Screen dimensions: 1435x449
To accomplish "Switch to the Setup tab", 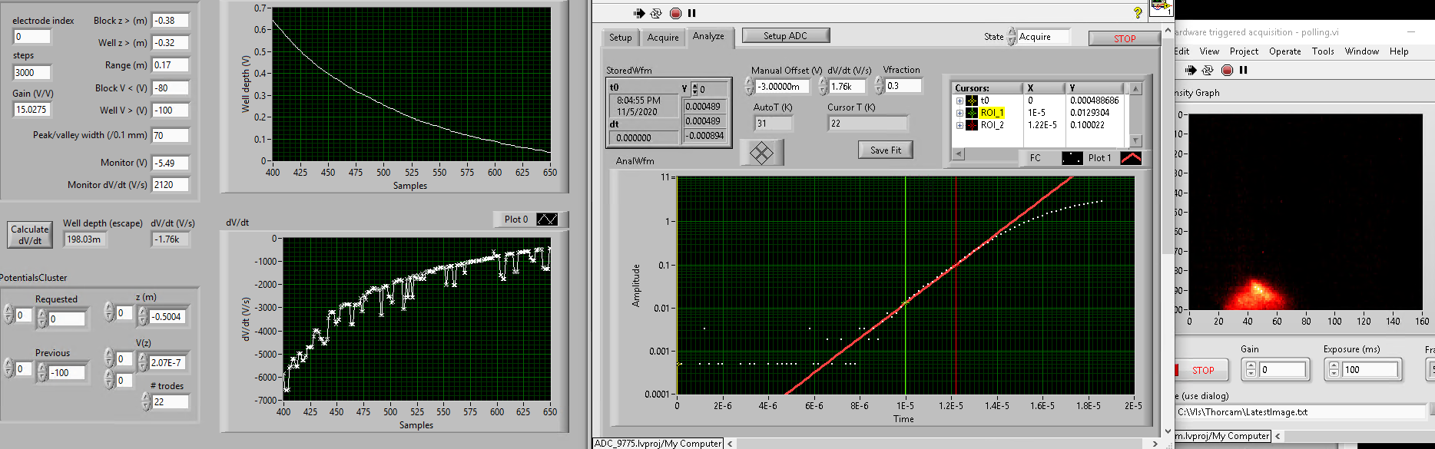I will tap(620, 38).
